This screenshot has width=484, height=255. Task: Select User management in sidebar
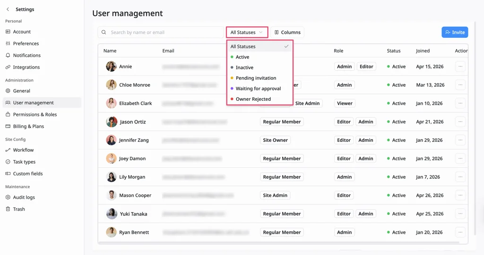click(x=42, y=103)
